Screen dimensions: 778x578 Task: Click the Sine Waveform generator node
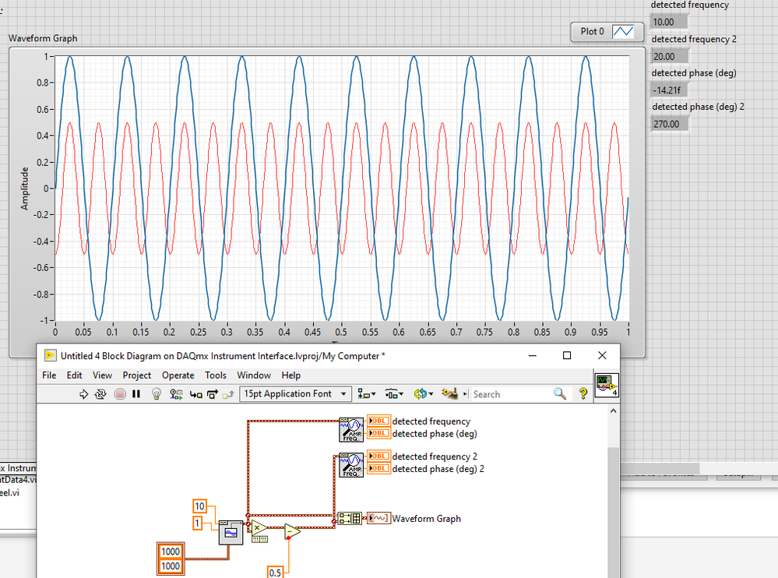point(231,533)
